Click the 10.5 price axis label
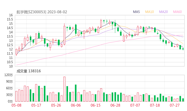The width and height of the screenshot is (187, 111). point(10,62)
